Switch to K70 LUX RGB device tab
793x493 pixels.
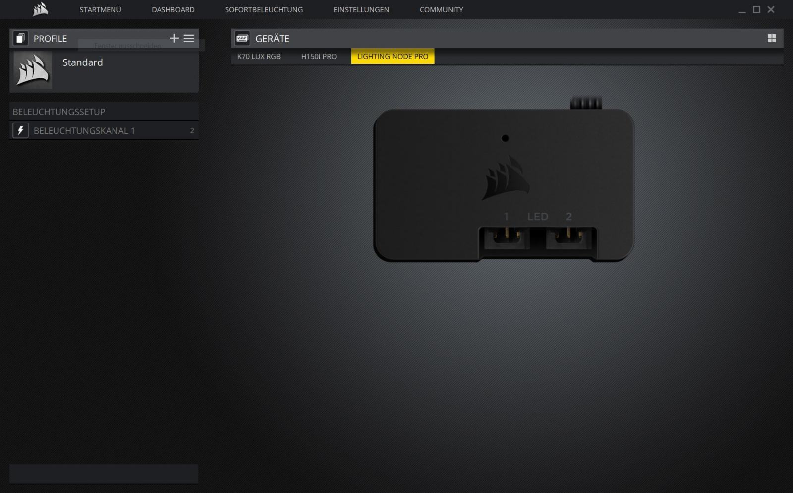pyautogui.click(x=259, y=56)
